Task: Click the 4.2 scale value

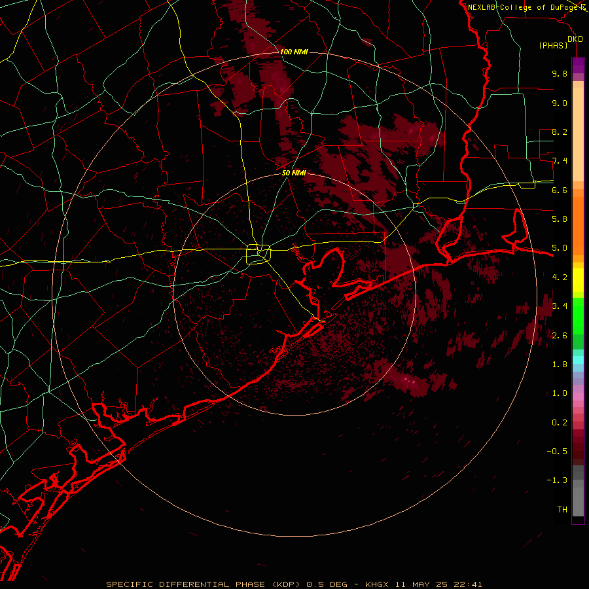Action: [560, 277]
